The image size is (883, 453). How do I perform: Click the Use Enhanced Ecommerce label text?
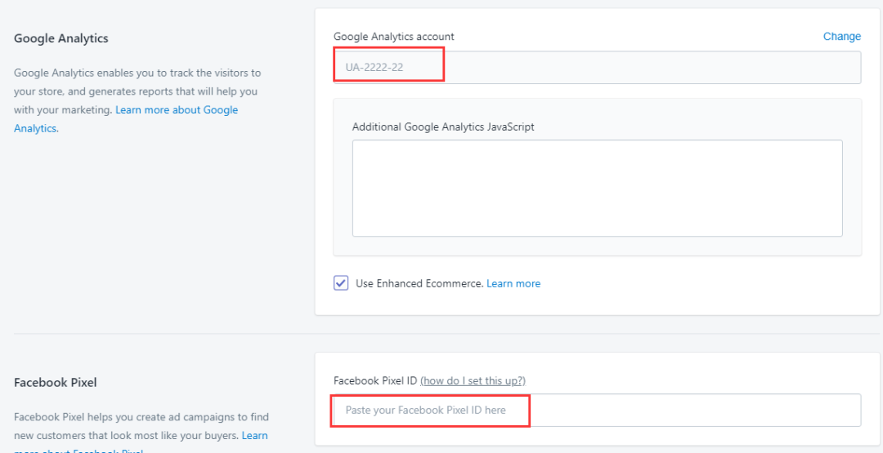tap(419, 284)
